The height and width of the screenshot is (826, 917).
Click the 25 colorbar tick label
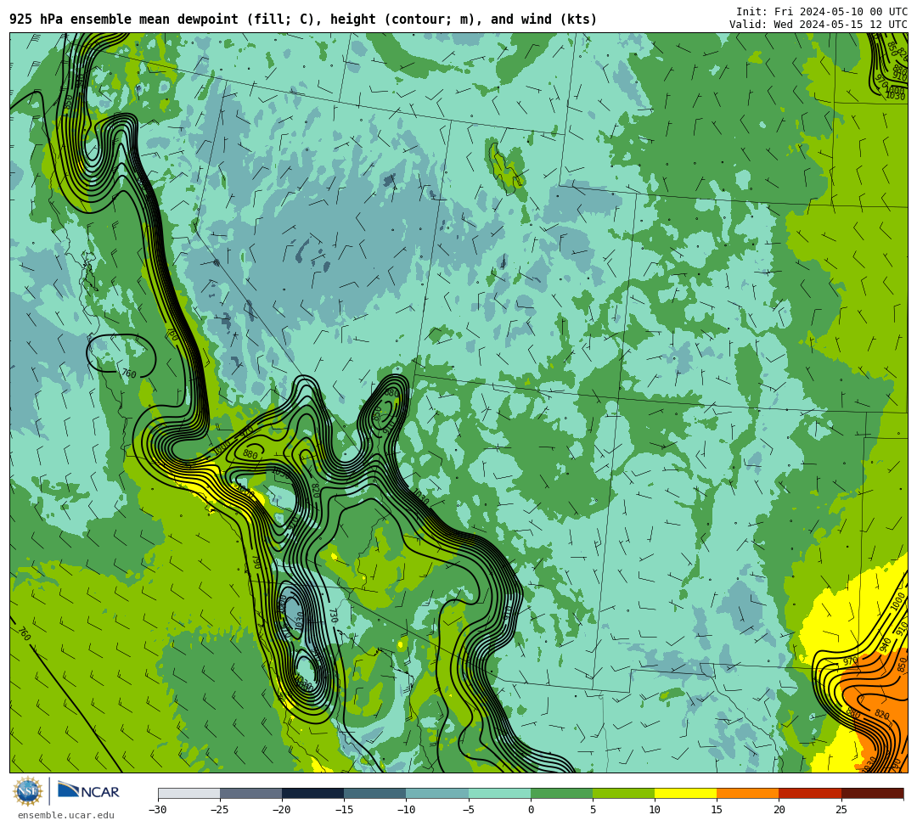[841, 810]
